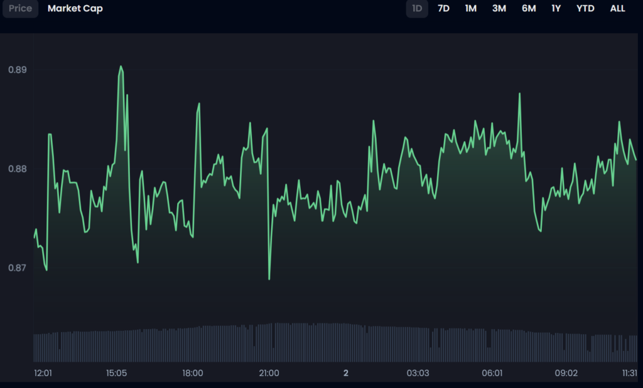Click the 03:03 time axis label

click(x=418, y=373)
